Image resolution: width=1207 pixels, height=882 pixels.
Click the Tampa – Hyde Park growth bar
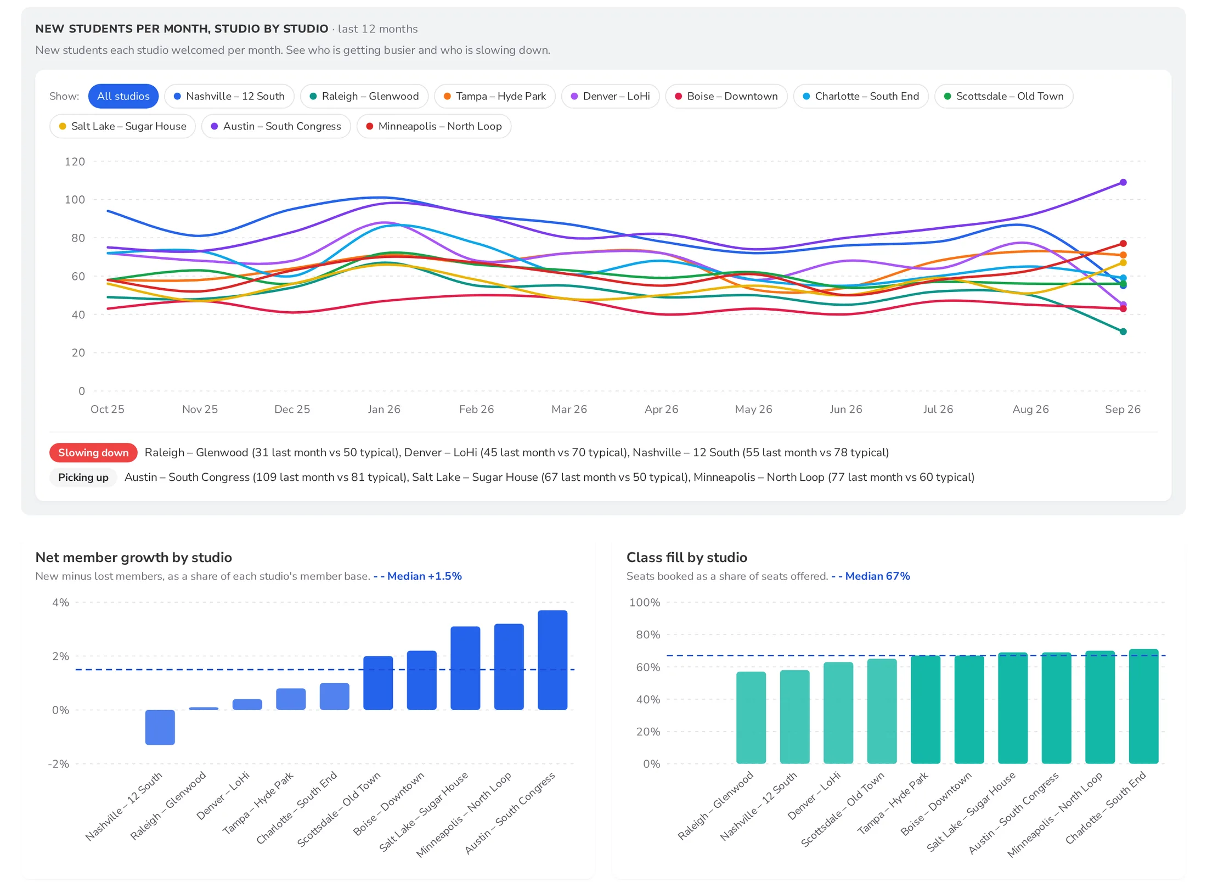pyautogui.click(x=291, y=699)
